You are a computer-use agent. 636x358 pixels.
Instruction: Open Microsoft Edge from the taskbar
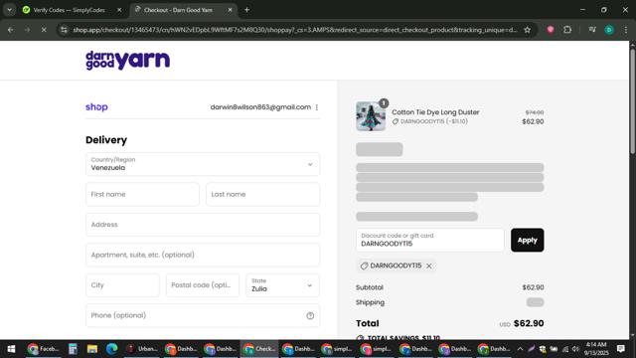point(111,349)
